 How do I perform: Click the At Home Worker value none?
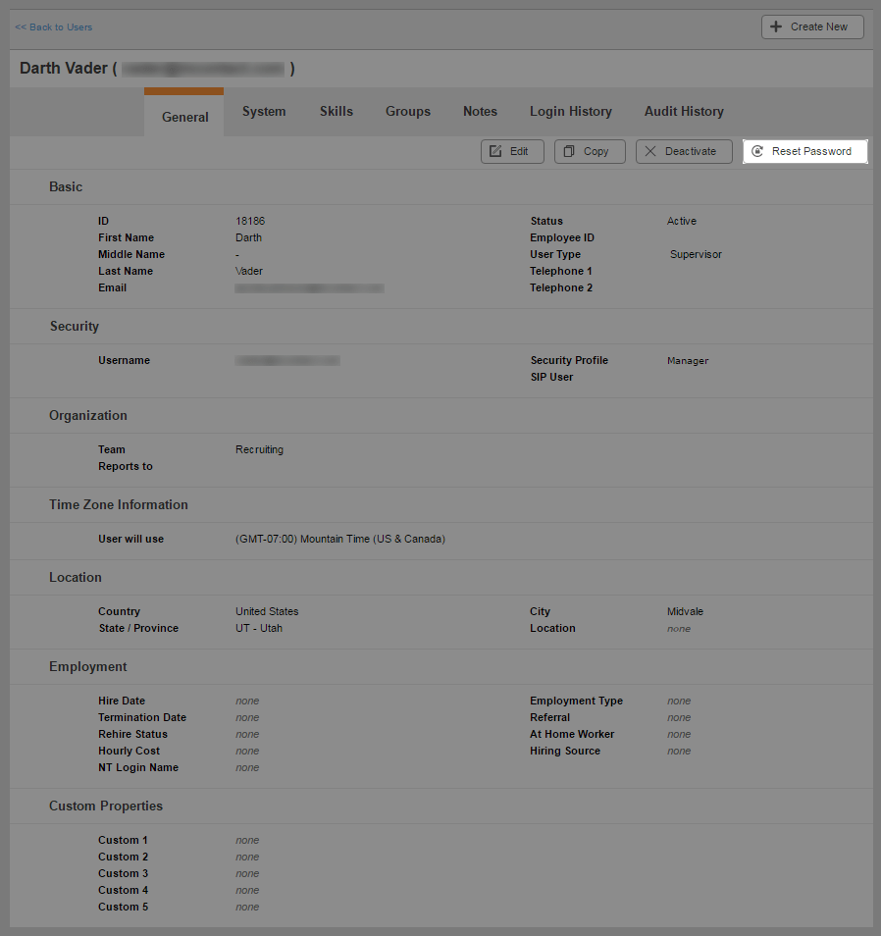point(679,734)
